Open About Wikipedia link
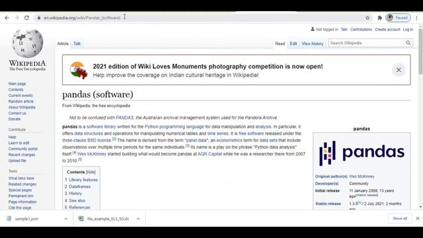This screenshot has width=423, height=238. 22,107
